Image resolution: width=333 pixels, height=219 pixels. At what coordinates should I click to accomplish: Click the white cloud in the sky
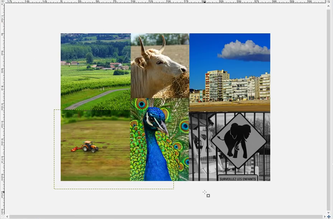pyautogui.click(x=243, y=49)
